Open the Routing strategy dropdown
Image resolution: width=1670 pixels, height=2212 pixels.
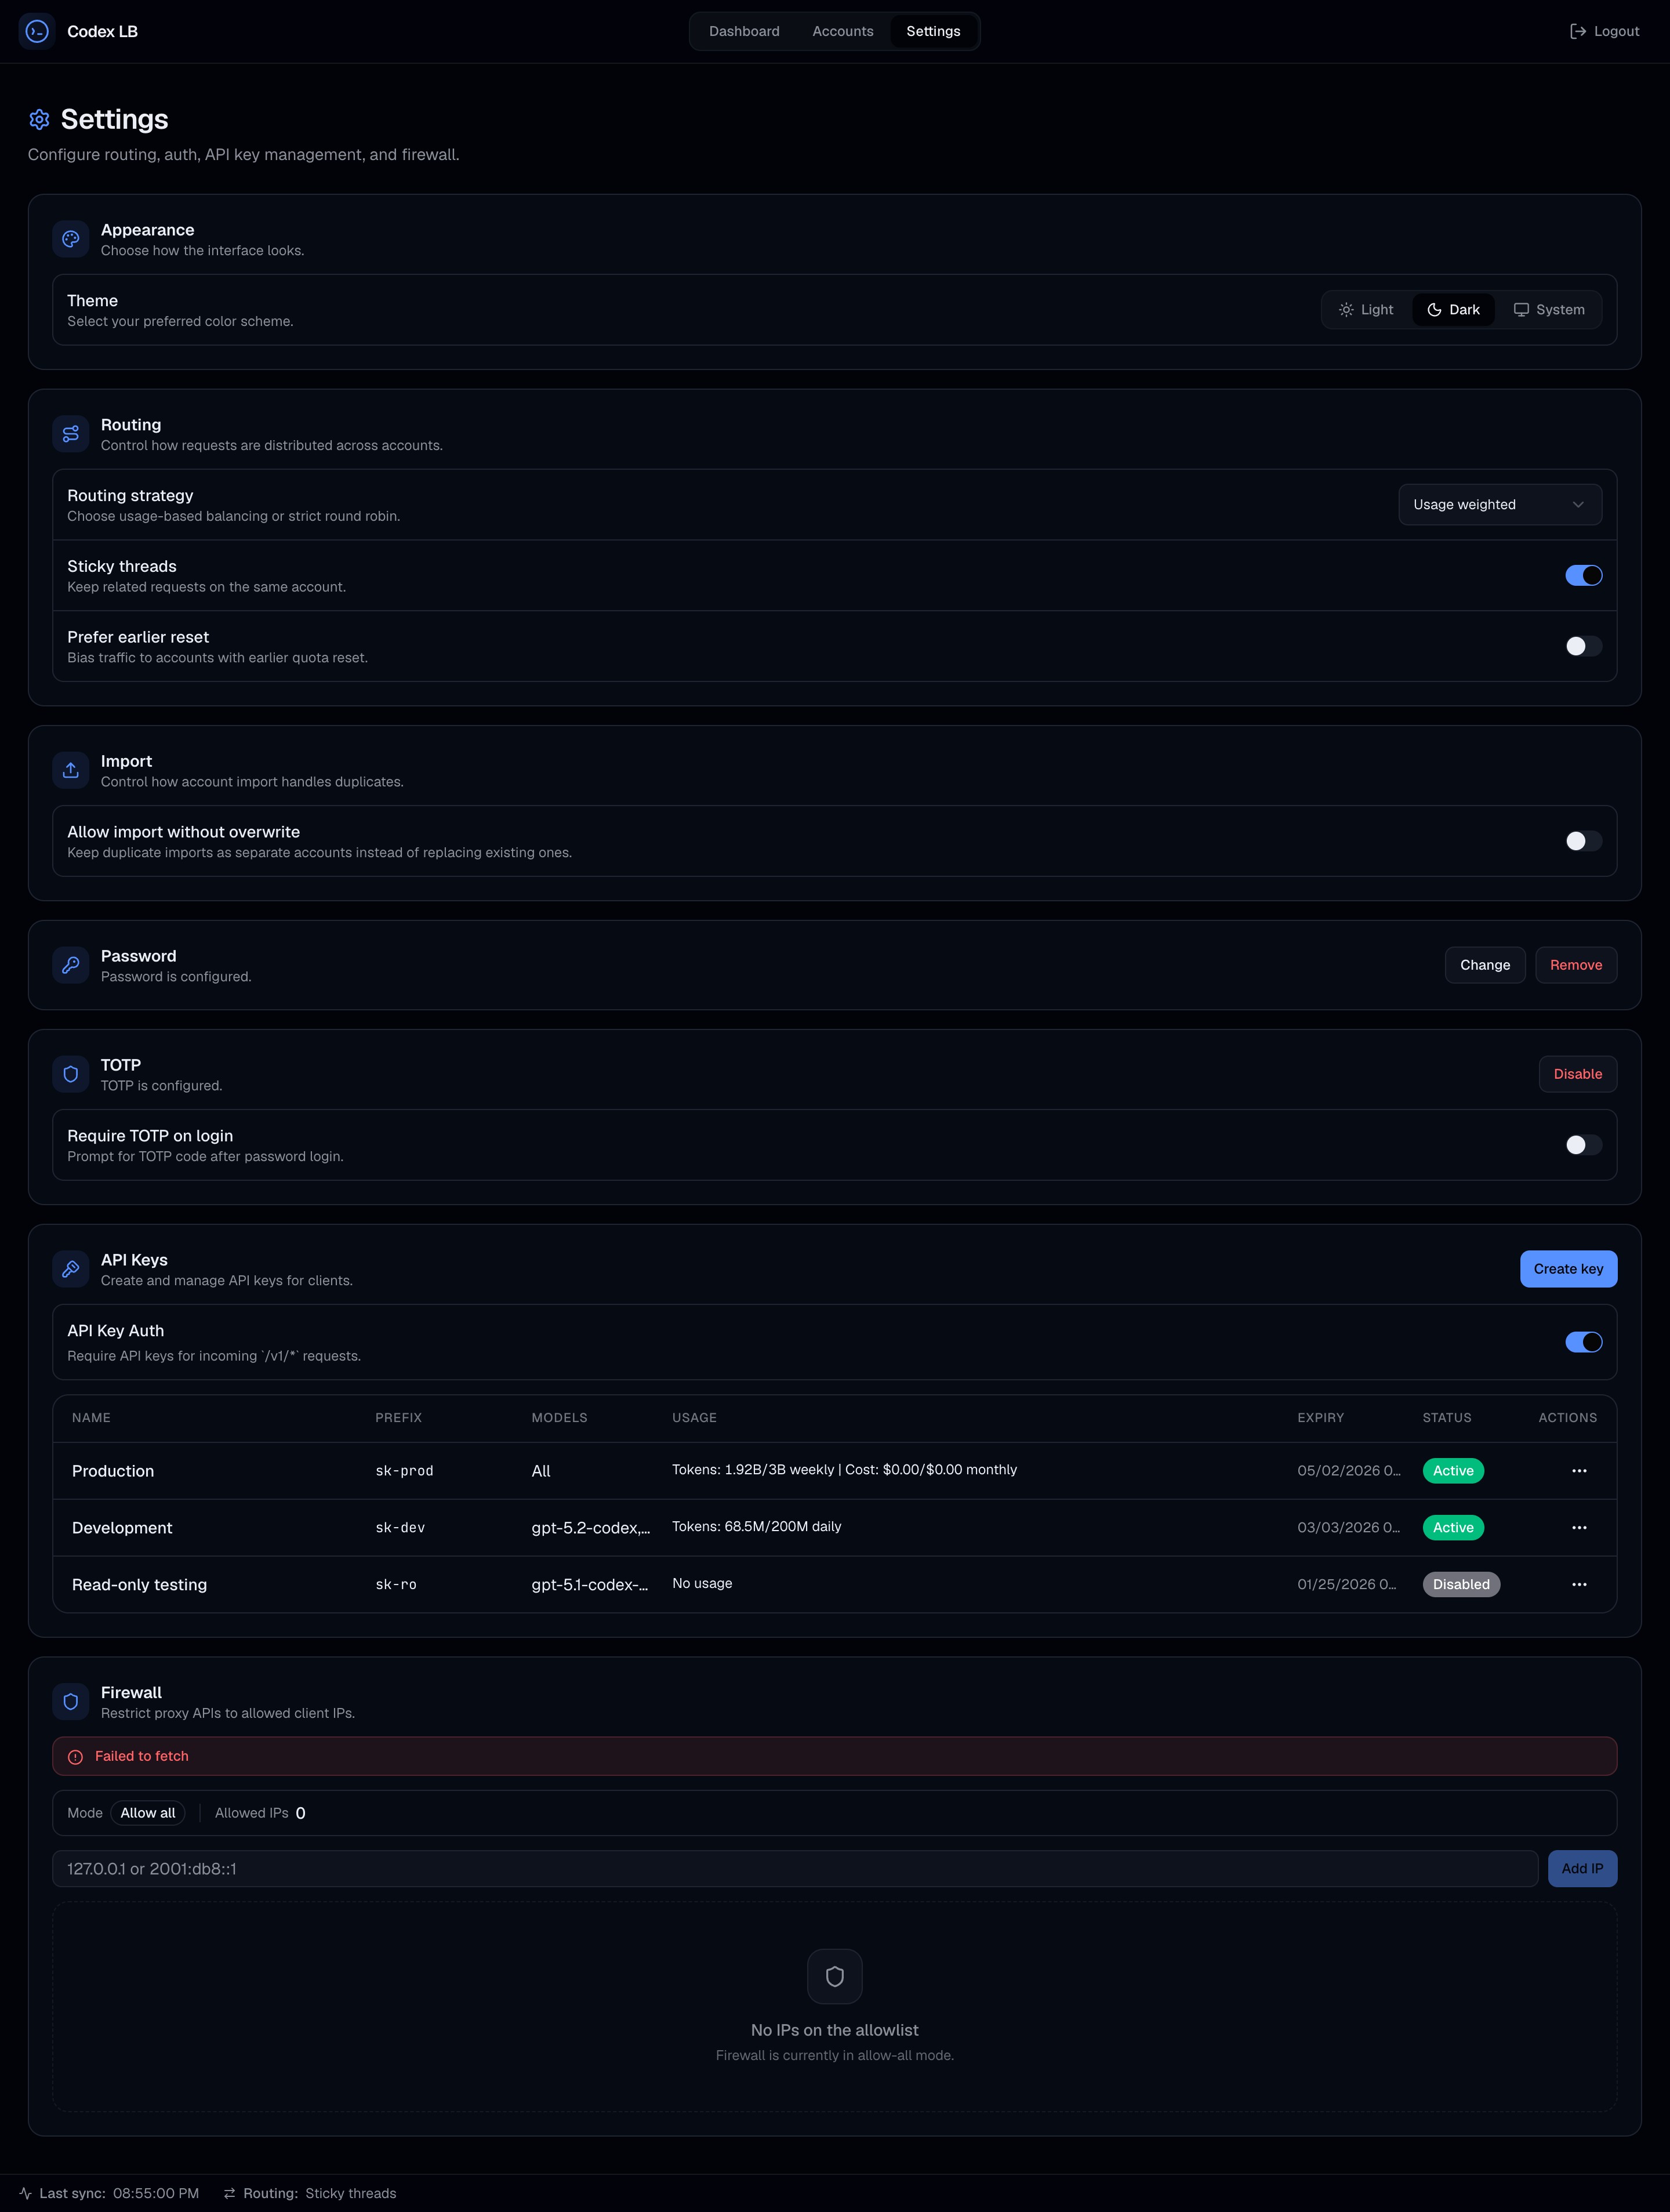click(1499, 505)
